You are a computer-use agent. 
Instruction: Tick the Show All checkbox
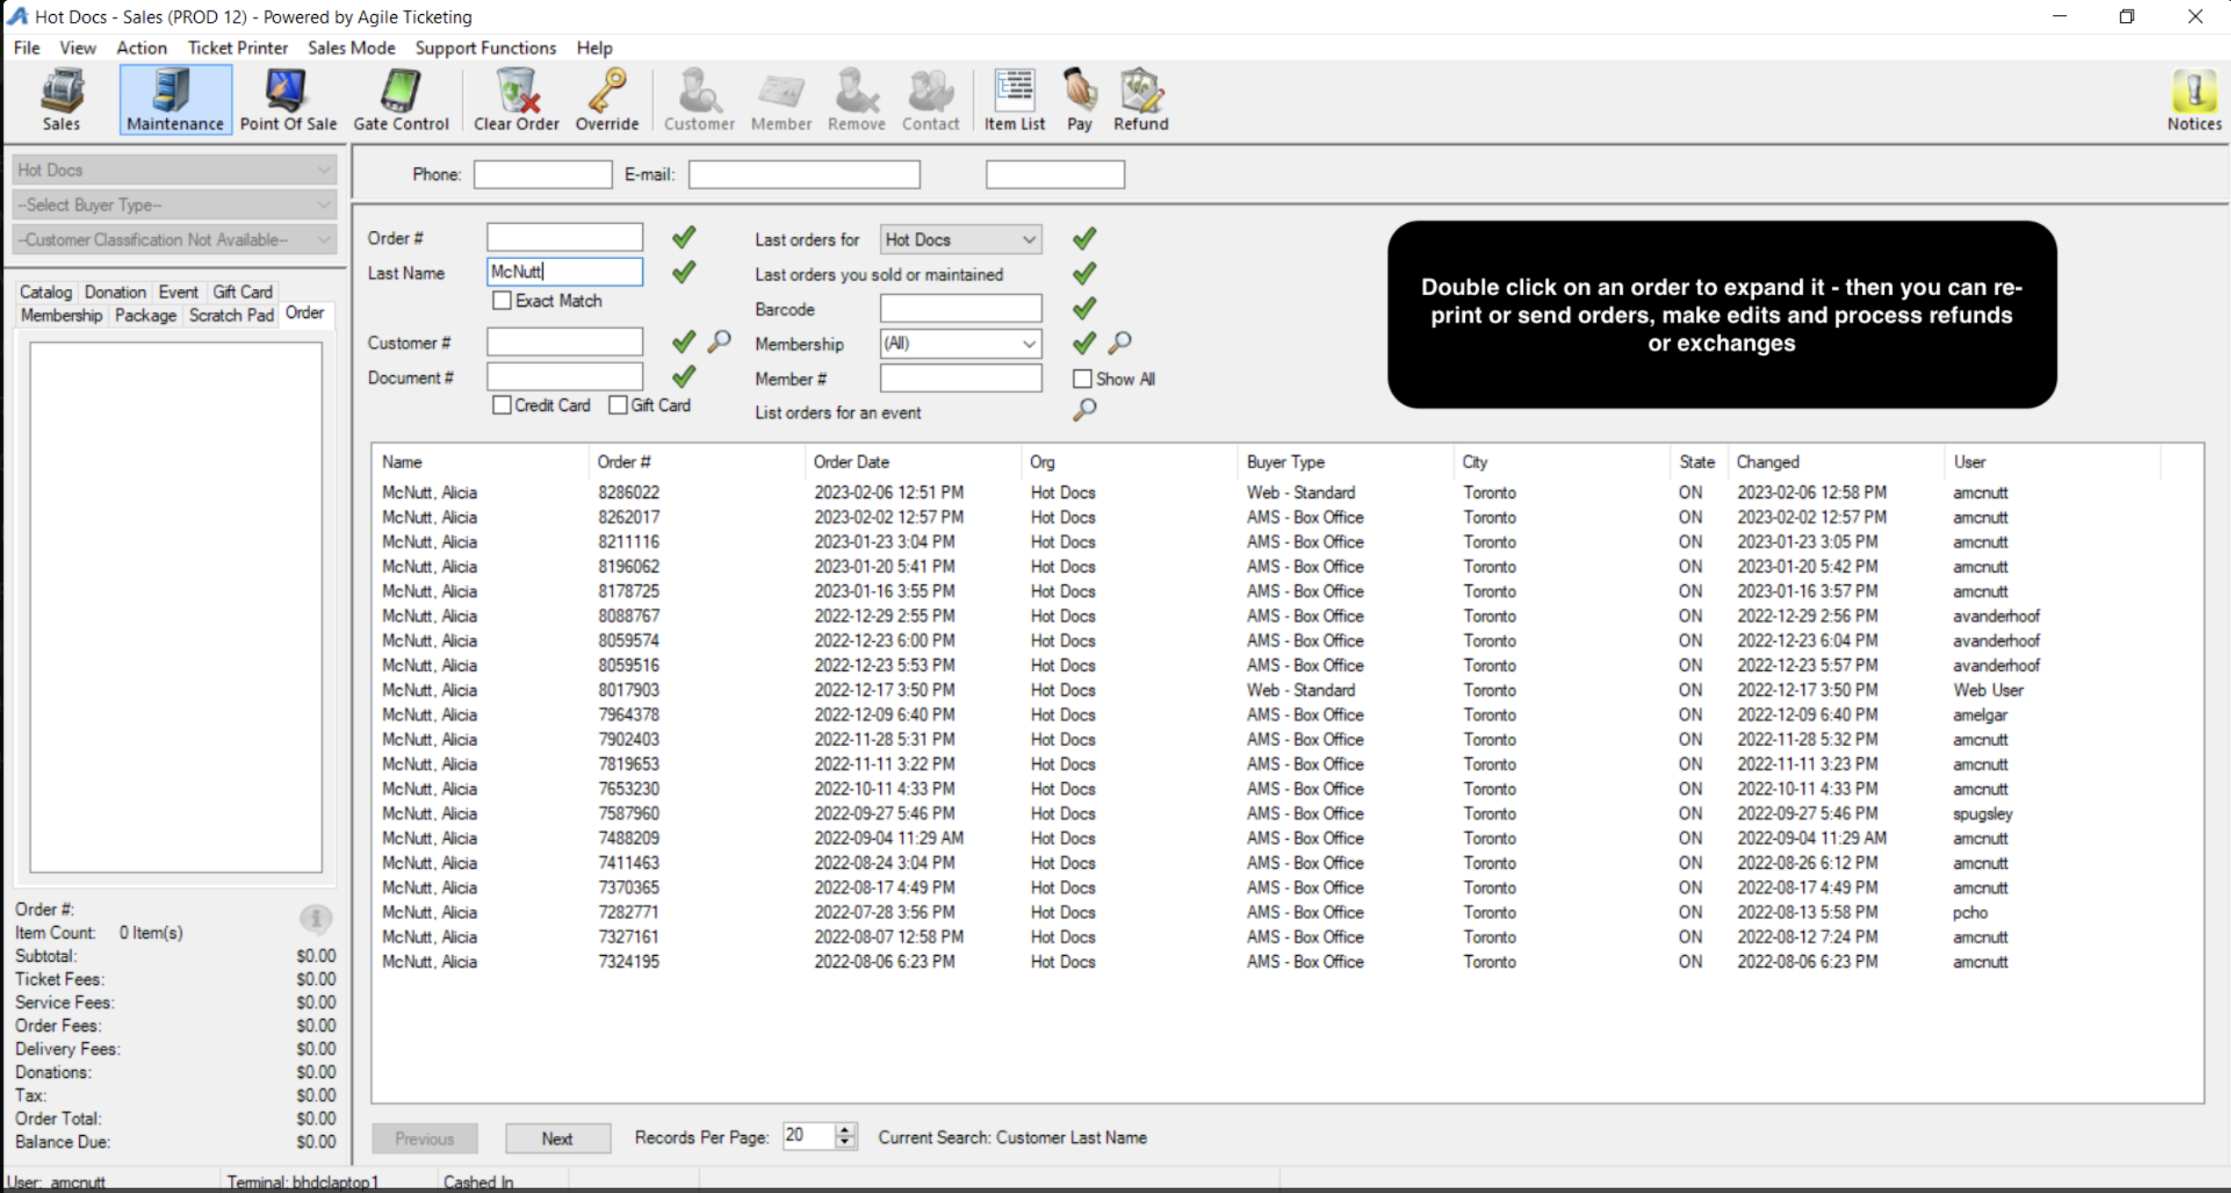point(1082,379)
